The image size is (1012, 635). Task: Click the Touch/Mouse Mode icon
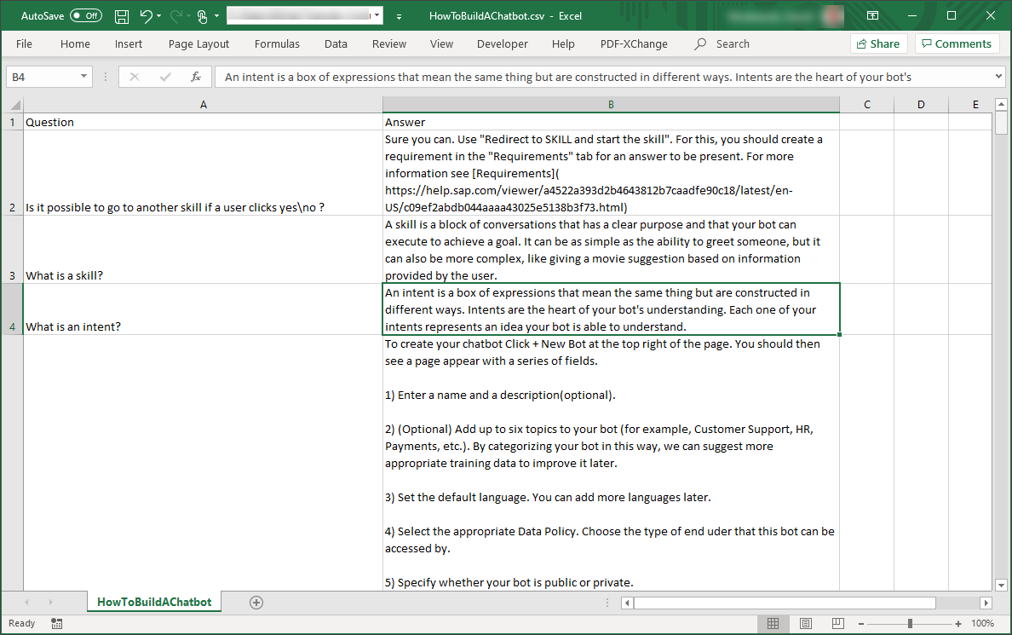[202, 16]
